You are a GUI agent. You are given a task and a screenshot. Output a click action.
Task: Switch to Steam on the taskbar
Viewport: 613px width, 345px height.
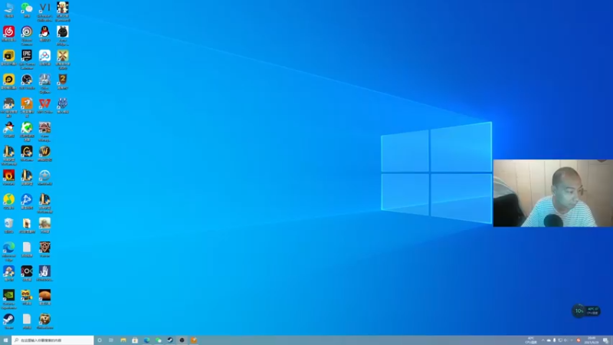170,340
